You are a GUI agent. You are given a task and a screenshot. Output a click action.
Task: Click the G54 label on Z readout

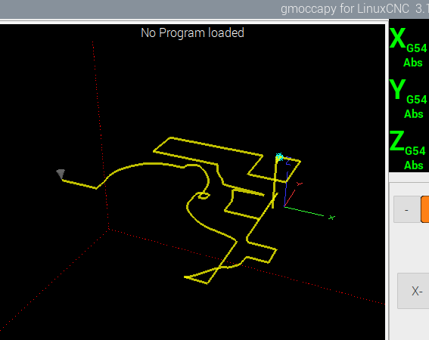click(x=415, y=151)
